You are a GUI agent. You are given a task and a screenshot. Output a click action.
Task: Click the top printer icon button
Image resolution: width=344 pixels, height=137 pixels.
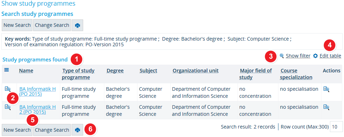click(x=78, y=25)
